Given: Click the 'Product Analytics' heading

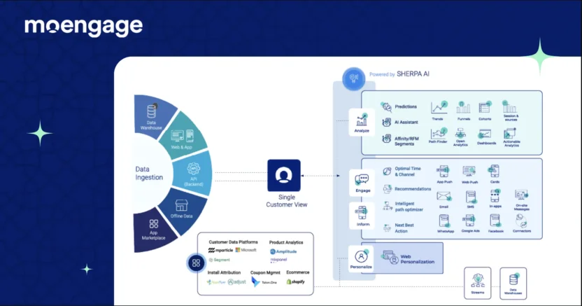Looking at the screenshot, I should coord(286,242).
